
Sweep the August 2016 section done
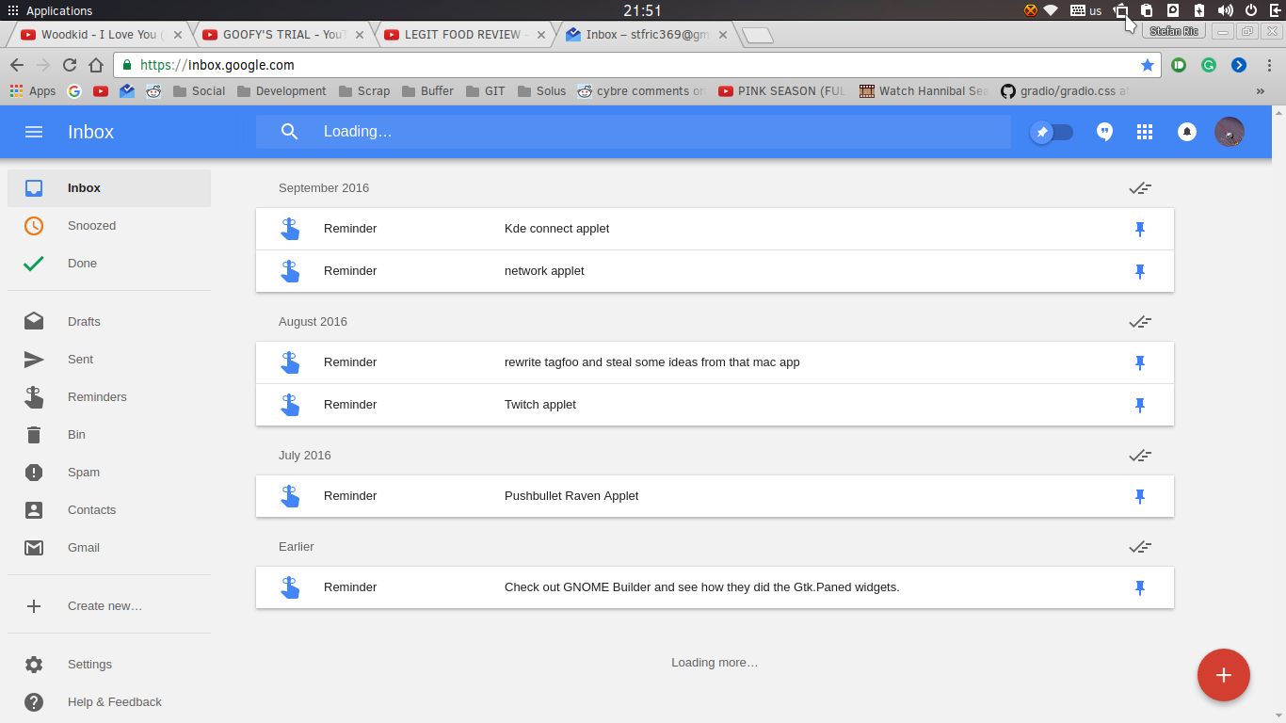point(1140,322)
